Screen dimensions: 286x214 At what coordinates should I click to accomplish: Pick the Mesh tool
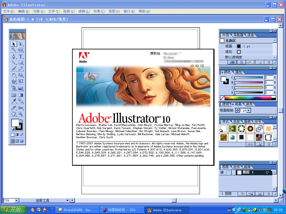(13, 95)
